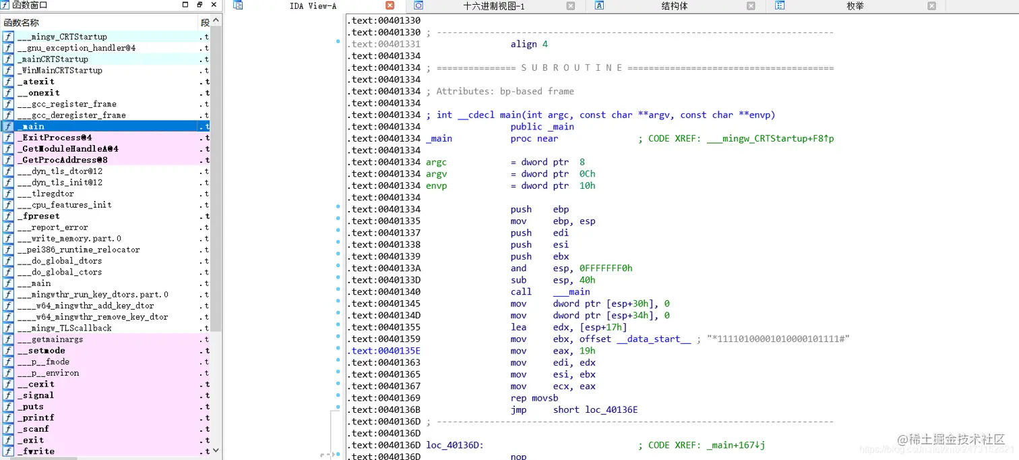1019x460 pixels.
Task: Click the function icon beside _scanf
Action: [x=8, y=428]
